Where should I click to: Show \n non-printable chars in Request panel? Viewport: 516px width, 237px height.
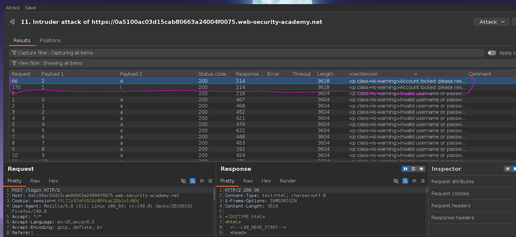[202, 181]
